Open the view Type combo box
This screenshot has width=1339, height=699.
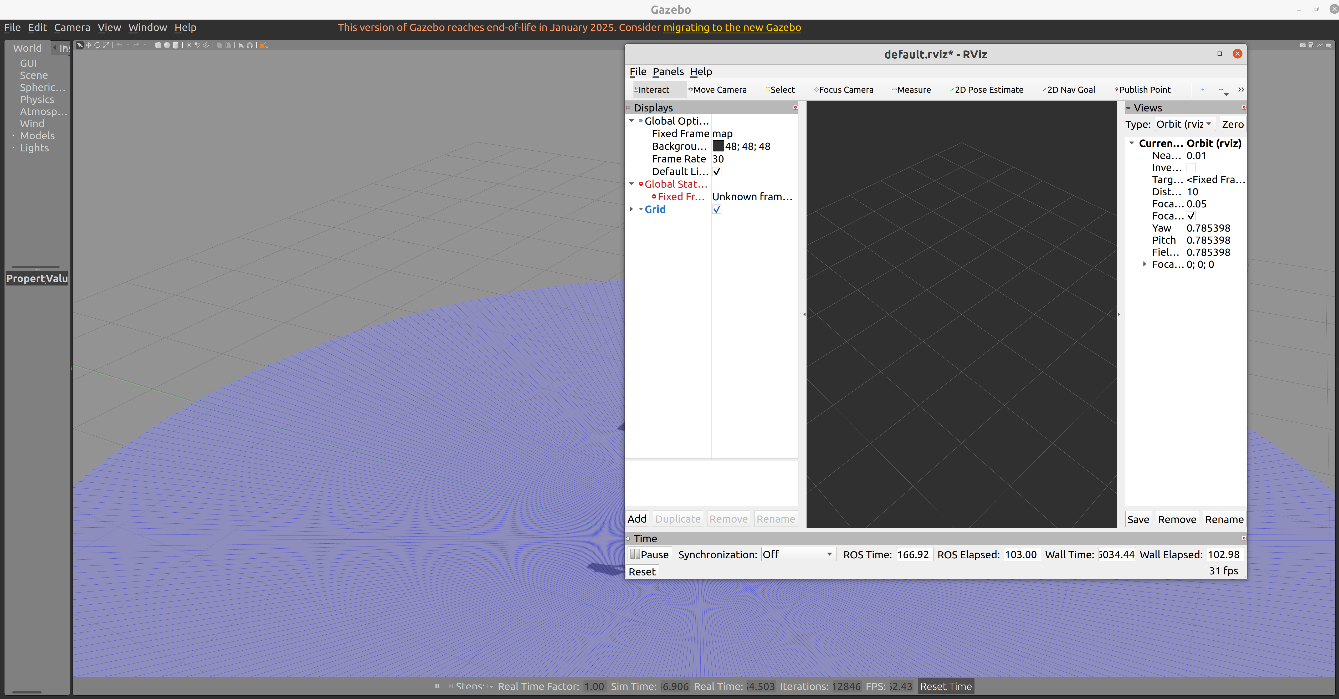point(1185,124)
